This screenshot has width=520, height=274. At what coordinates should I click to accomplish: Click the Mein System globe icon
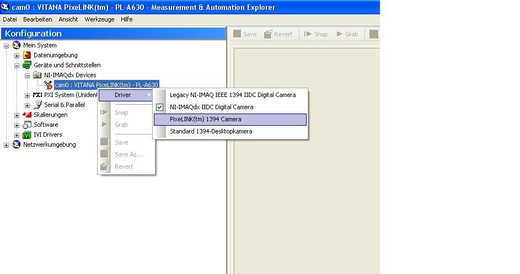pos(16,45)
